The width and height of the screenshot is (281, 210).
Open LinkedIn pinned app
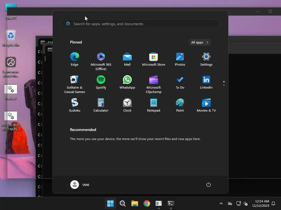click(x=206, y=82)
